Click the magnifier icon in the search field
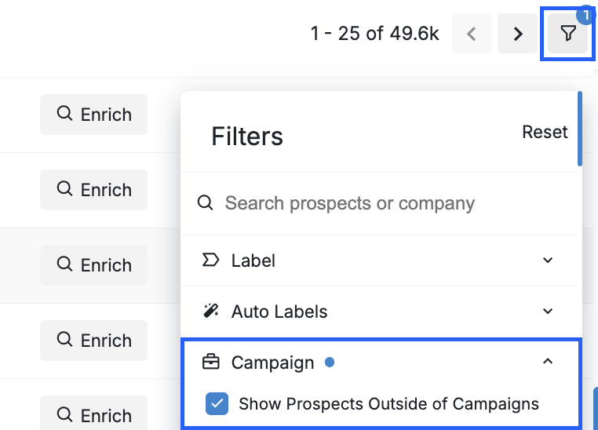The width and height of the screenshot is (598, 430). click(206, 203)
